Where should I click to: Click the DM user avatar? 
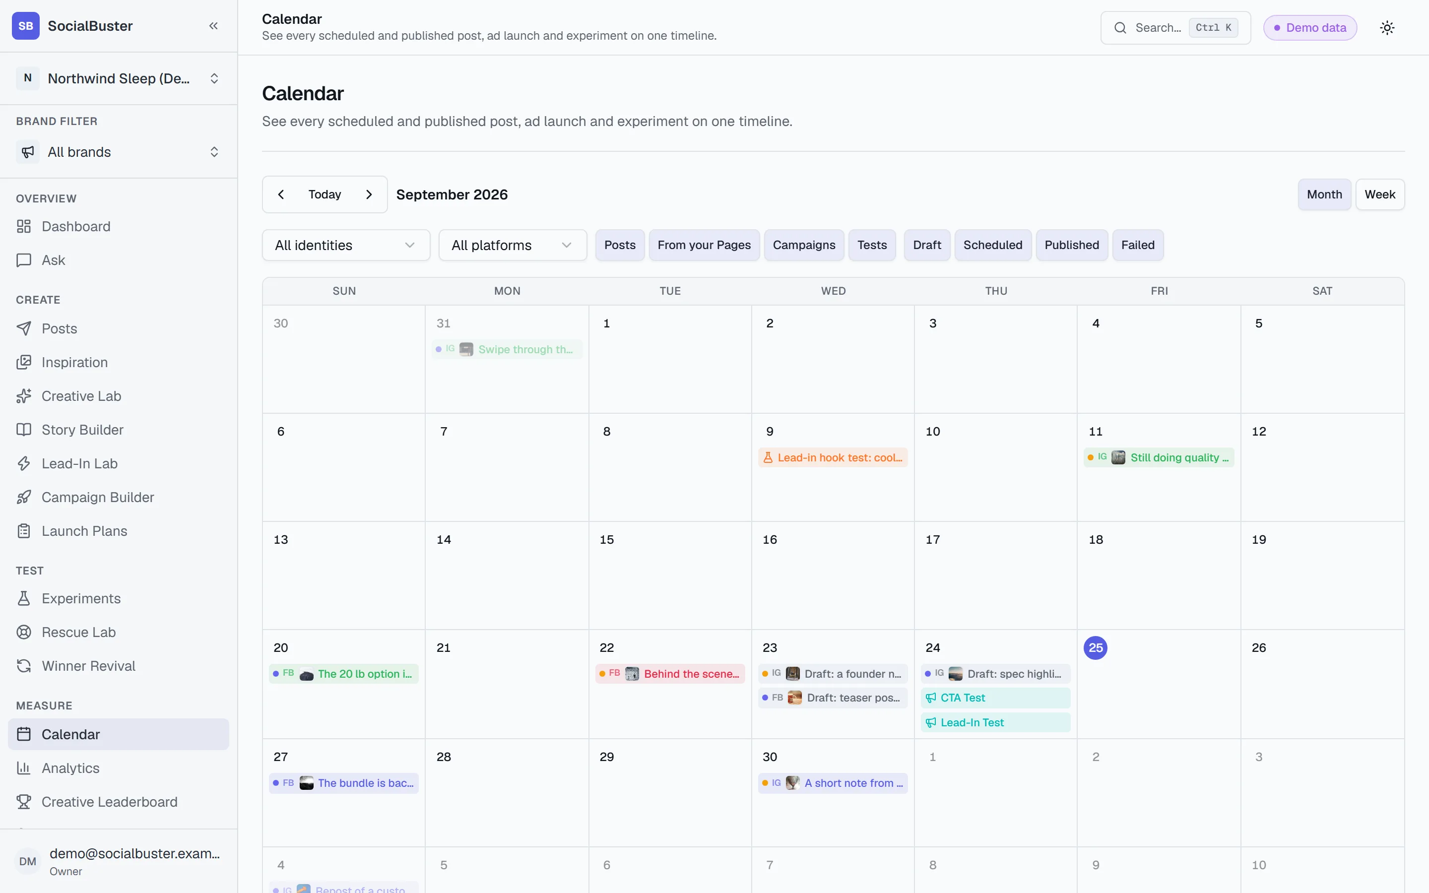[x=27, y=861]
